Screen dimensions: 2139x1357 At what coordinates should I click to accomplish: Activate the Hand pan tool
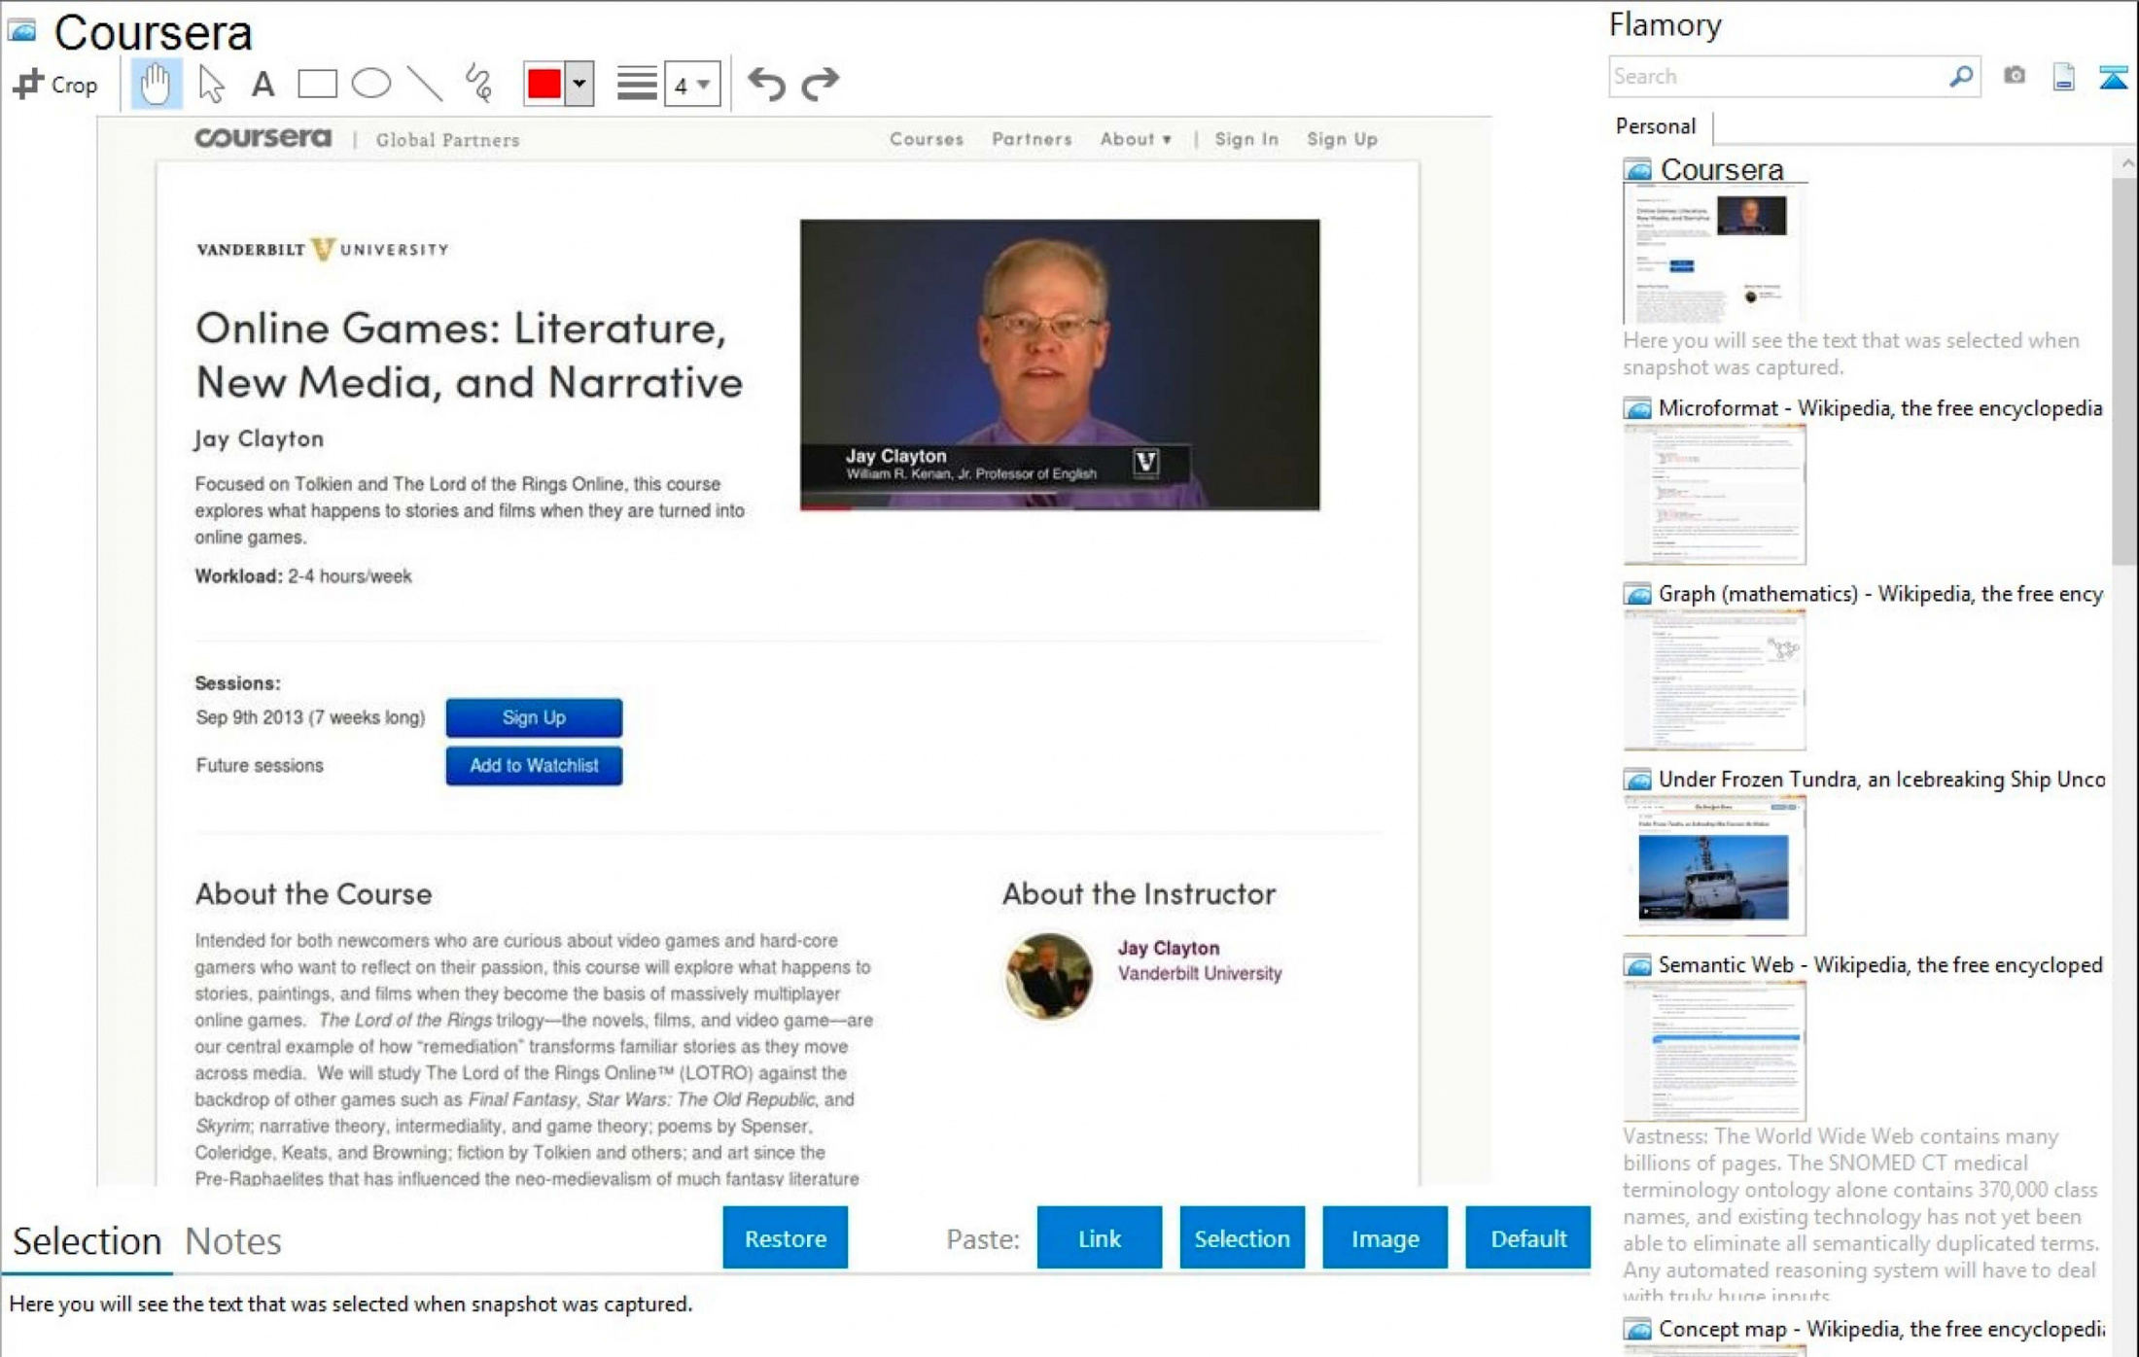(x=155, y=84)
